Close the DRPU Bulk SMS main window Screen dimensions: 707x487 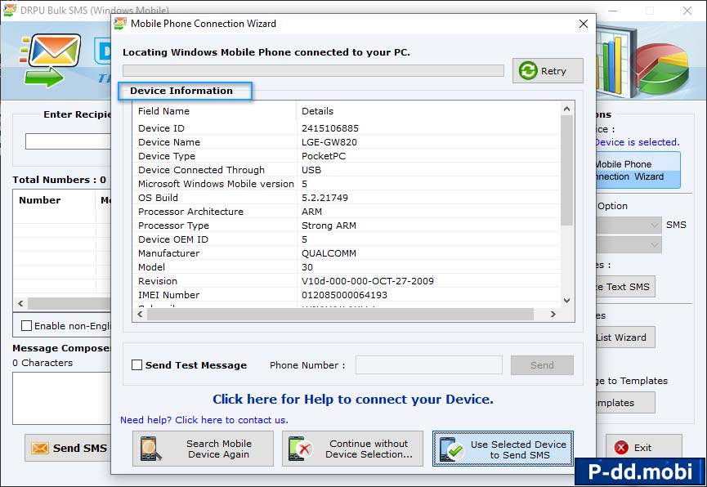tap(687, 11)
